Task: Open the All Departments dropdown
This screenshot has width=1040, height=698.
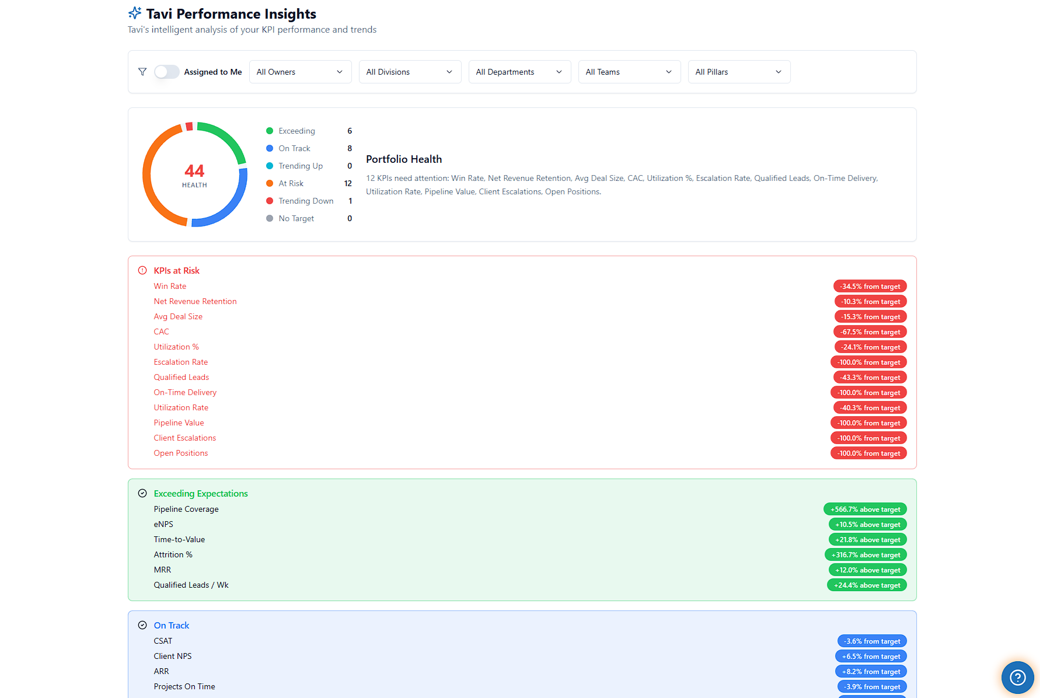Action: 519,72
